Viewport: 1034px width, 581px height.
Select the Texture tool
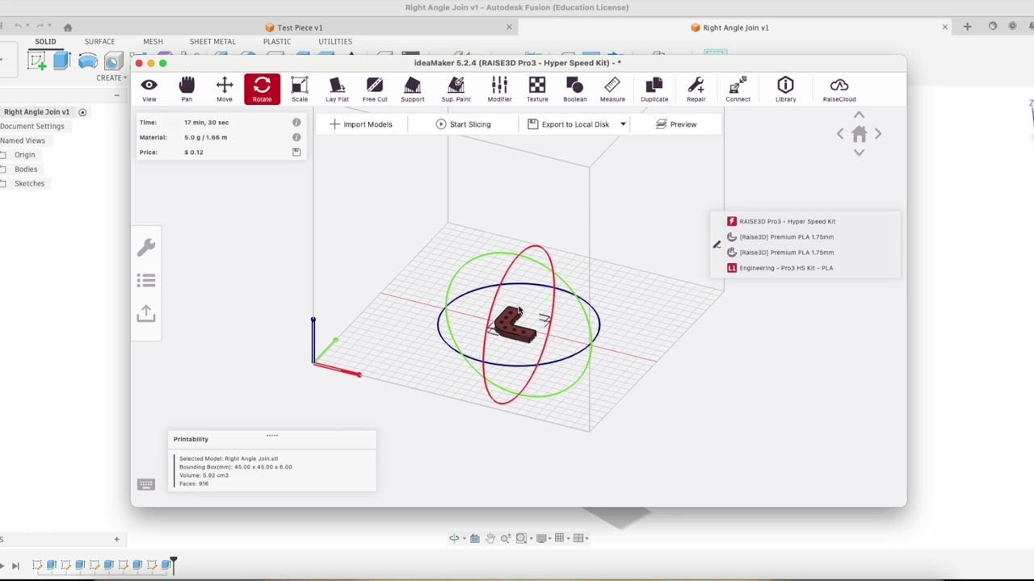537,89
